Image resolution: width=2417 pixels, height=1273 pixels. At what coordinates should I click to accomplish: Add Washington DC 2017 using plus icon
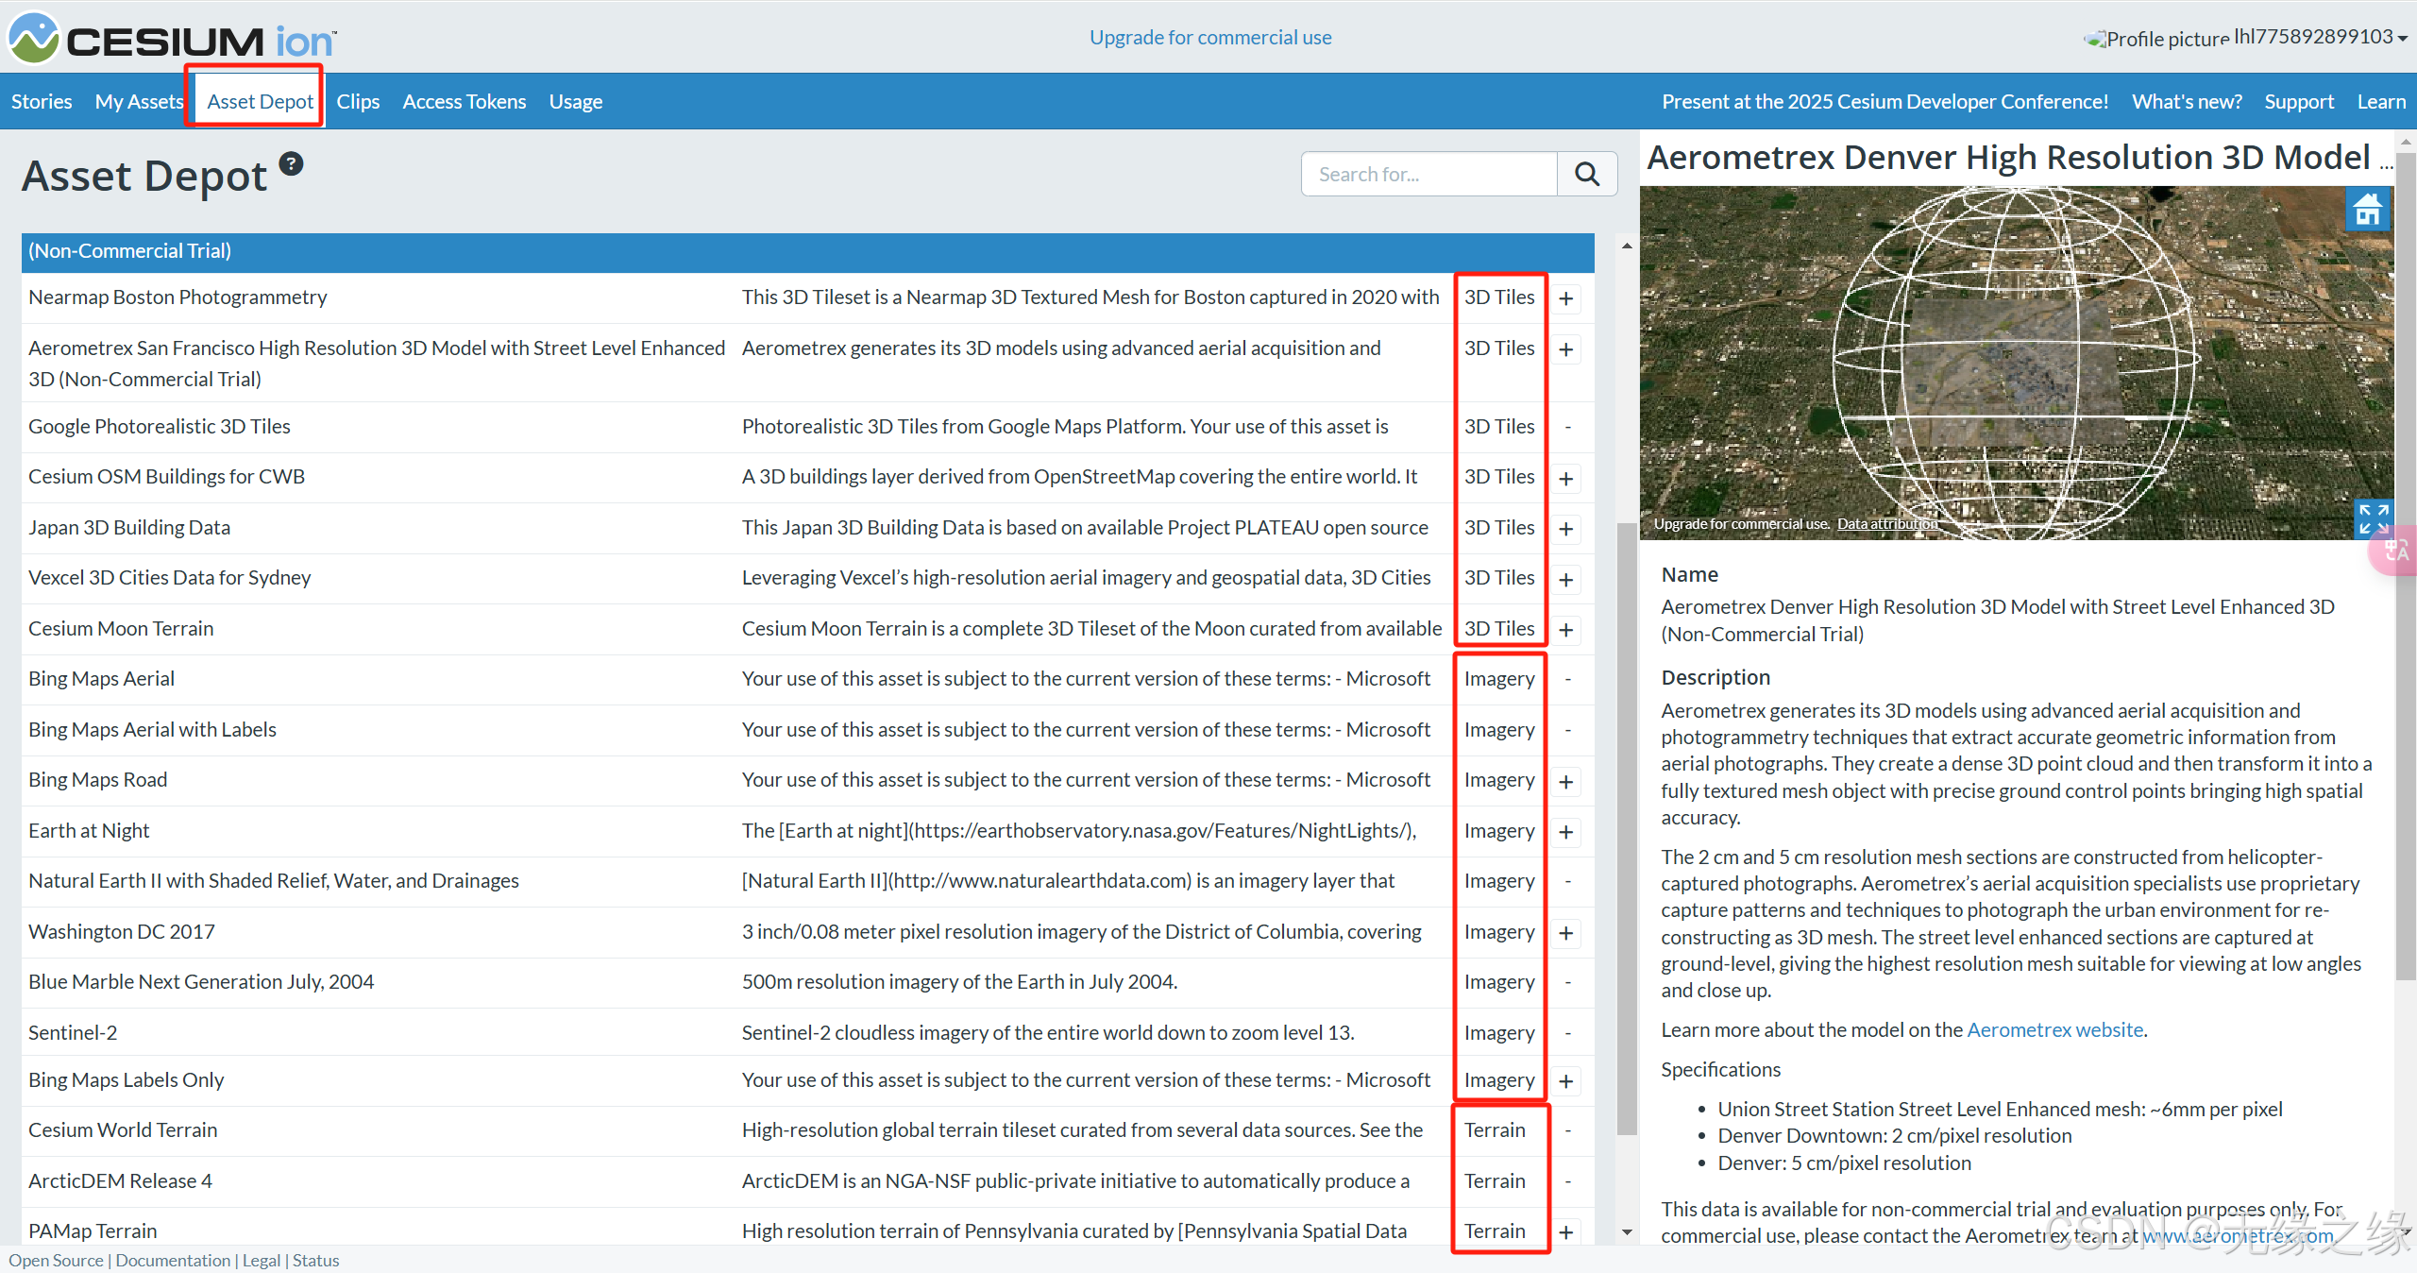[x=1566, y=933]
